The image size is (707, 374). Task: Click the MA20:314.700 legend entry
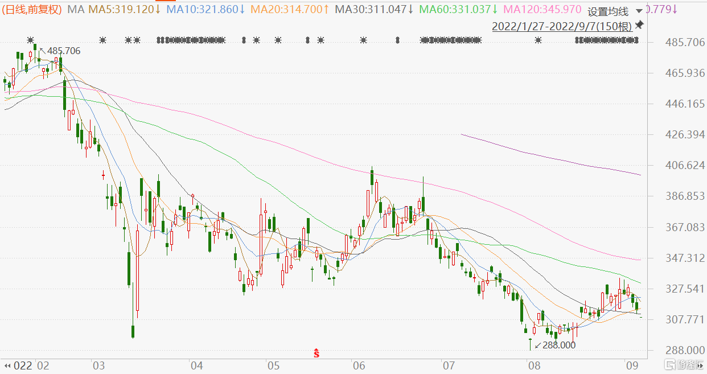[x=290, y=10]
